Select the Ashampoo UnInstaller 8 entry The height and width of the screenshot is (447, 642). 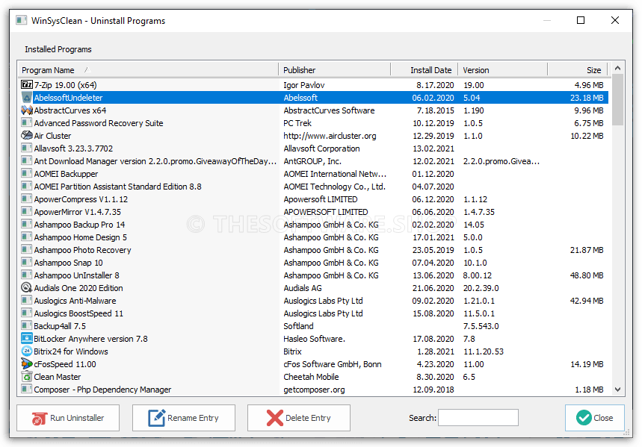(x=315, y=275)
